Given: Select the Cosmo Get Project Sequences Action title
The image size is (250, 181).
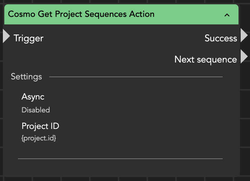Looking at the screenshot, I should coord(81,14).
